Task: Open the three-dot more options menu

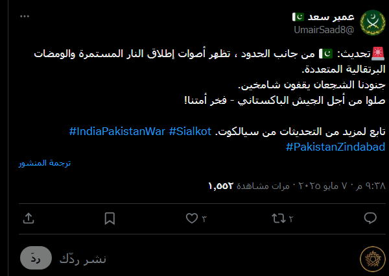Action: point(25,17)
